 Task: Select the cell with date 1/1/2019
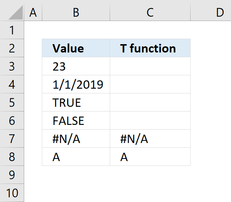click(76, 84)
